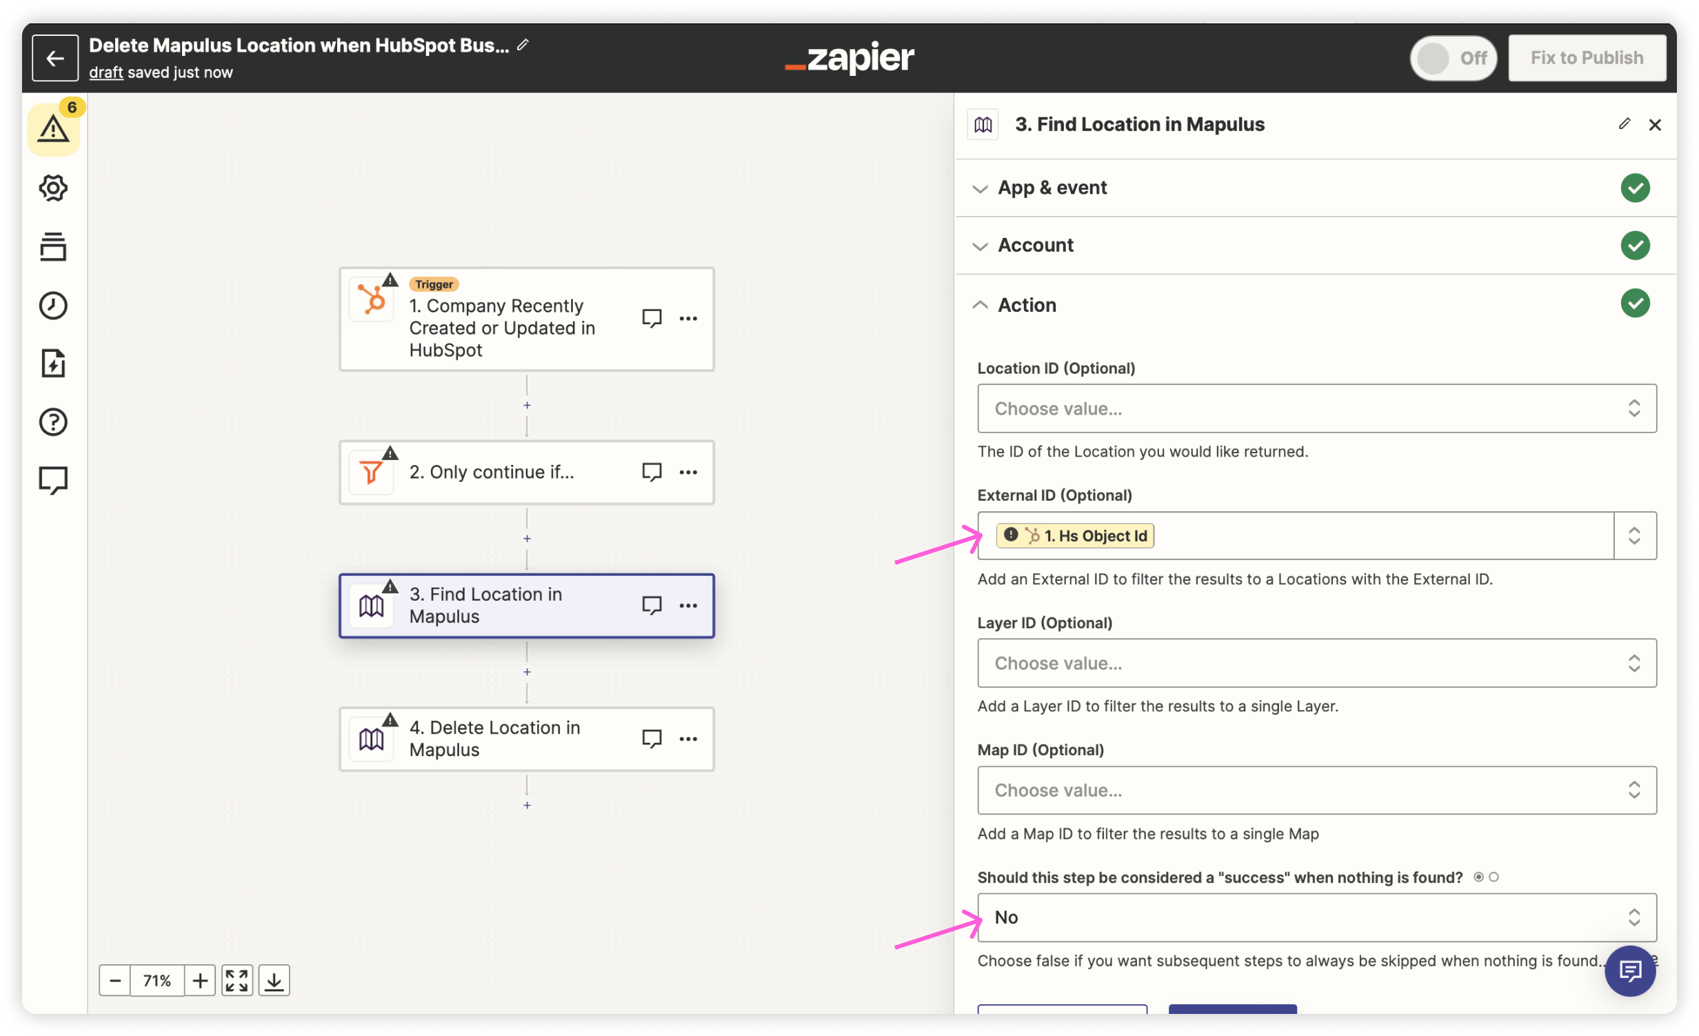Go back using the arrow button
1699x1036 pixels.
coord(55,58)
